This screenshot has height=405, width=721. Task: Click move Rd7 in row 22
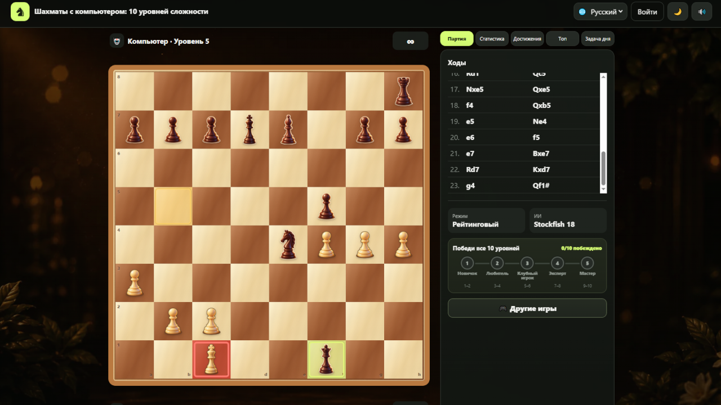click(x=473, y=169)
